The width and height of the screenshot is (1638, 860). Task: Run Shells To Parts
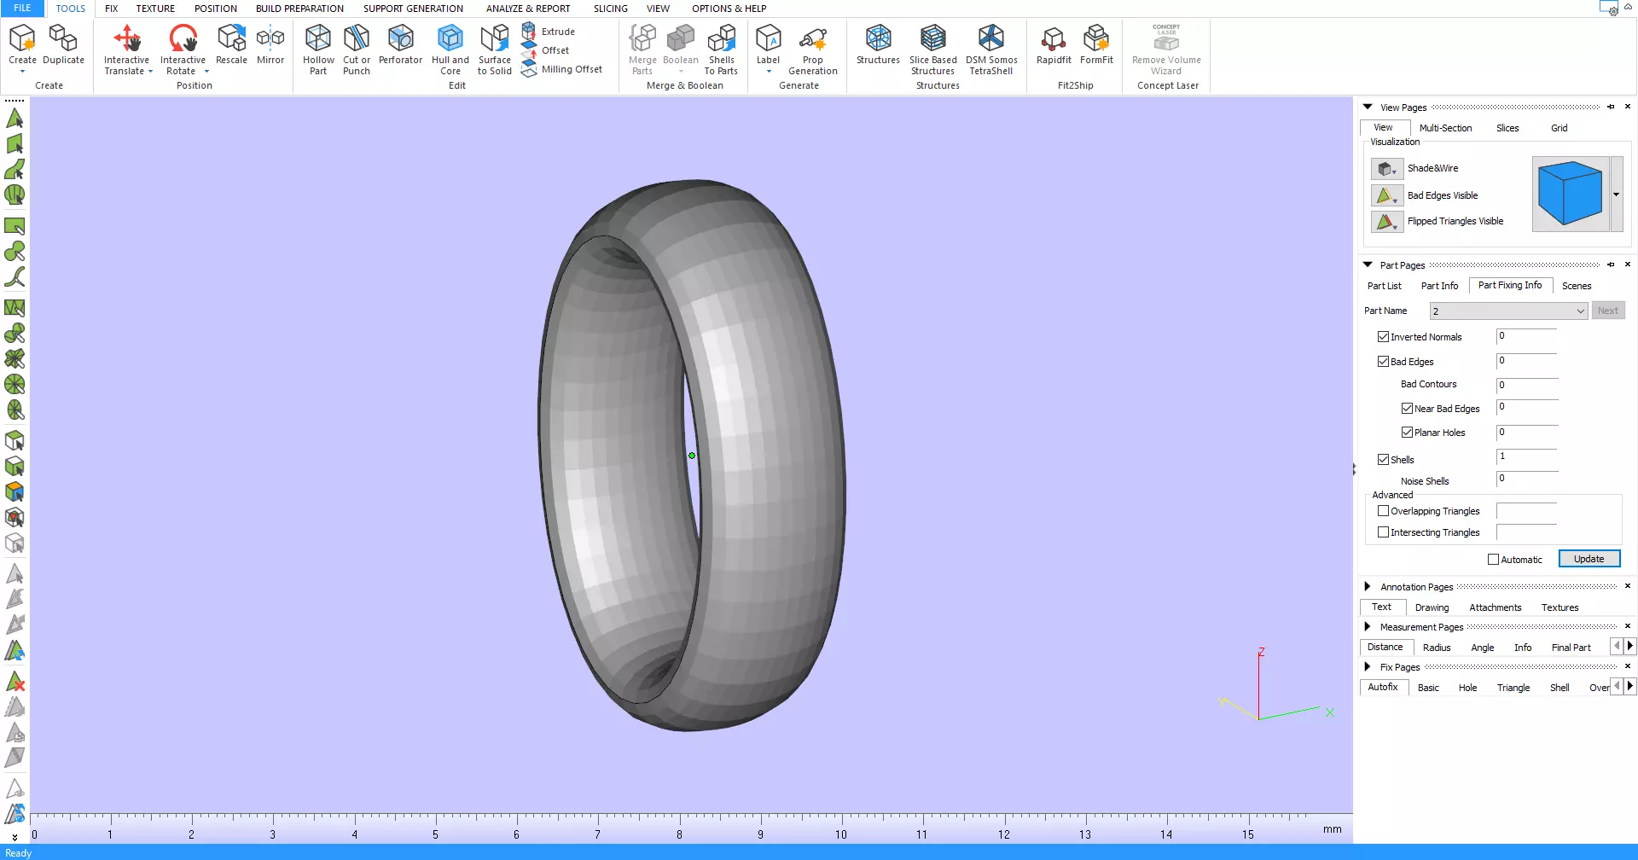[x=721, y=49]
